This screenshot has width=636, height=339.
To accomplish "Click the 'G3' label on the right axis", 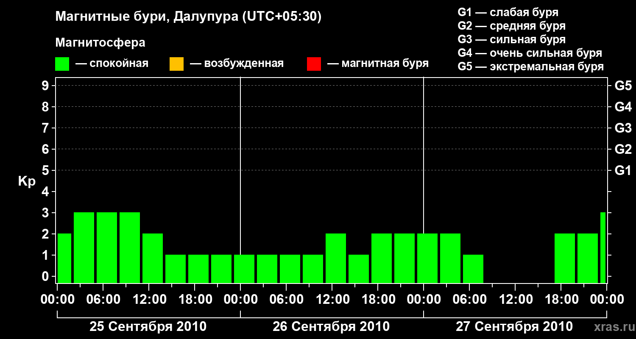I will coord(623,128).
